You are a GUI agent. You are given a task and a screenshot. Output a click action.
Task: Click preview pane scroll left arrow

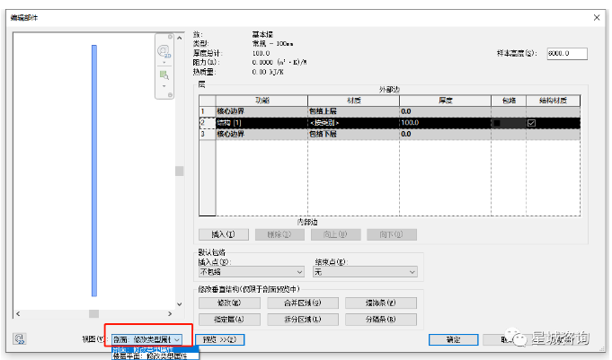point(18,313)
